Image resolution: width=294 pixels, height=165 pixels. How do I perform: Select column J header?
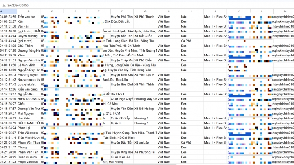pos(215,11)
